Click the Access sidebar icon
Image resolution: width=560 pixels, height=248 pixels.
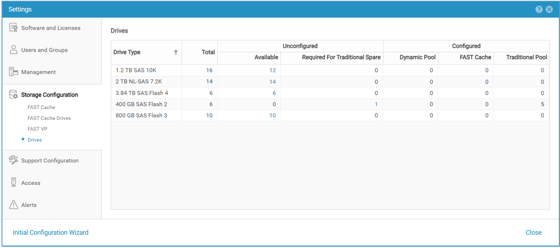pos(13,182)
